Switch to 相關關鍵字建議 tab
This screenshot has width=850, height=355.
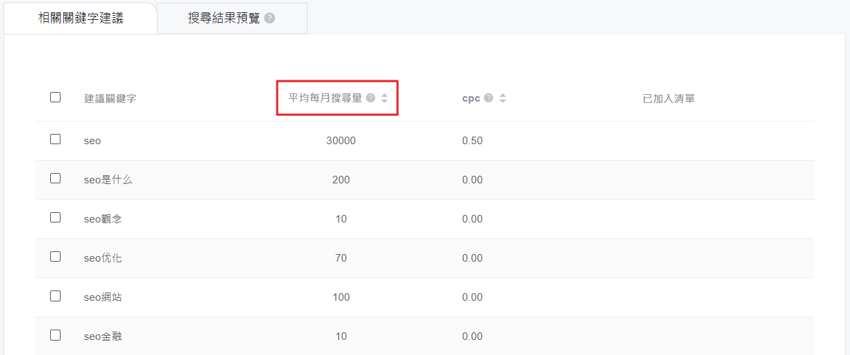click(80, 19)
